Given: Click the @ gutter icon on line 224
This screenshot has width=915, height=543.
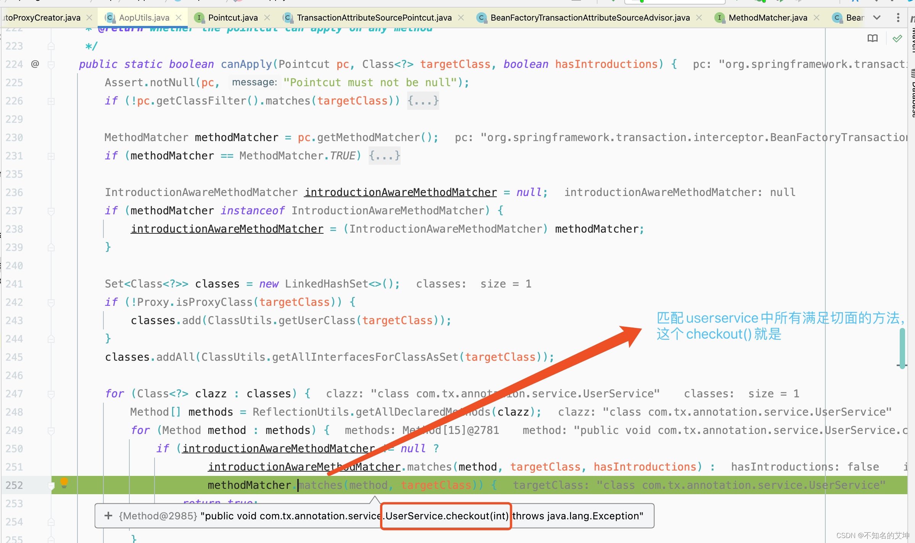Looking at the screenshot, I should (x=35, y=64).
